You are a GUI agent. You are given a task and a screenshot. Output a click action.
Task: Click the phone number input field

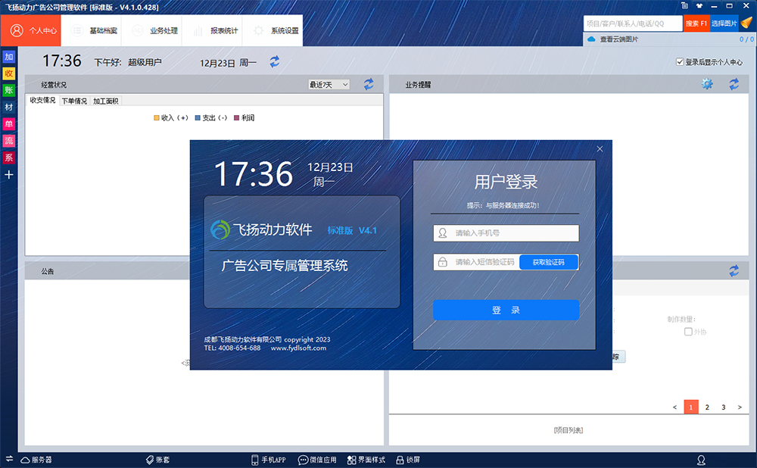tap(506, 232)
